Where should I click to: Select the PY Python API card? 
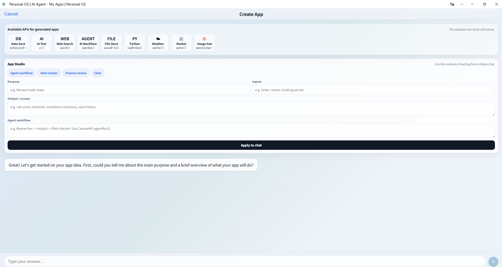coord(135,43)
